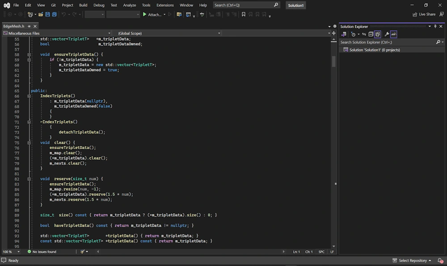Close the EdgeMesh.h tab
The image size is (447, 266).
(x=35, y=26)
